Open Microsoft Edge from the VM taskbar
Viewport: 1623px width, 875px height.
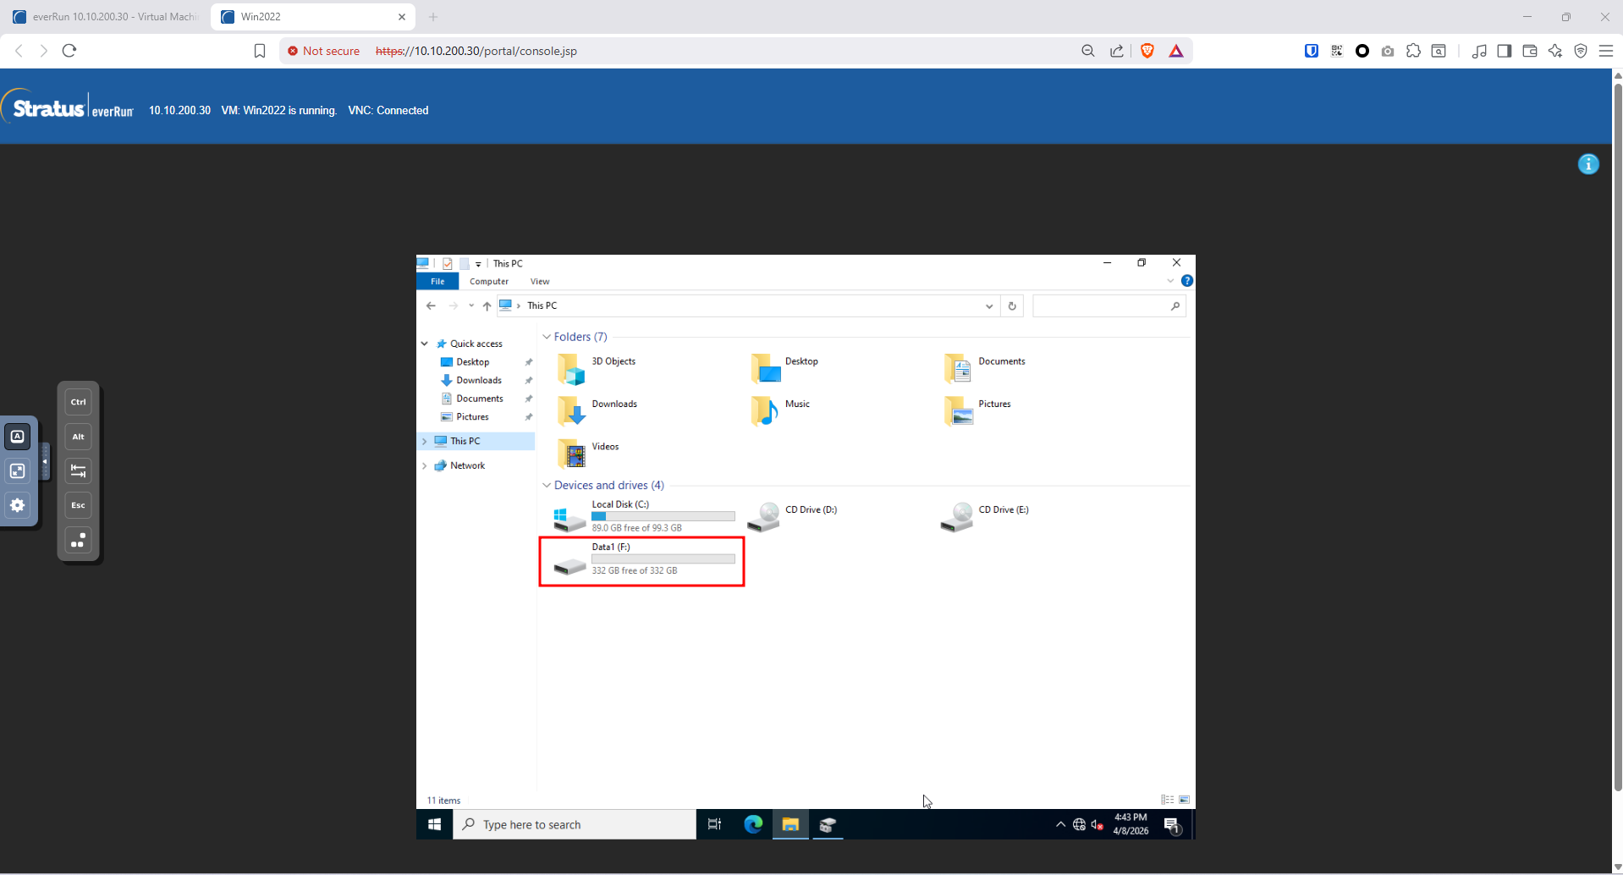pyautogui.click(x=753, y=824)
